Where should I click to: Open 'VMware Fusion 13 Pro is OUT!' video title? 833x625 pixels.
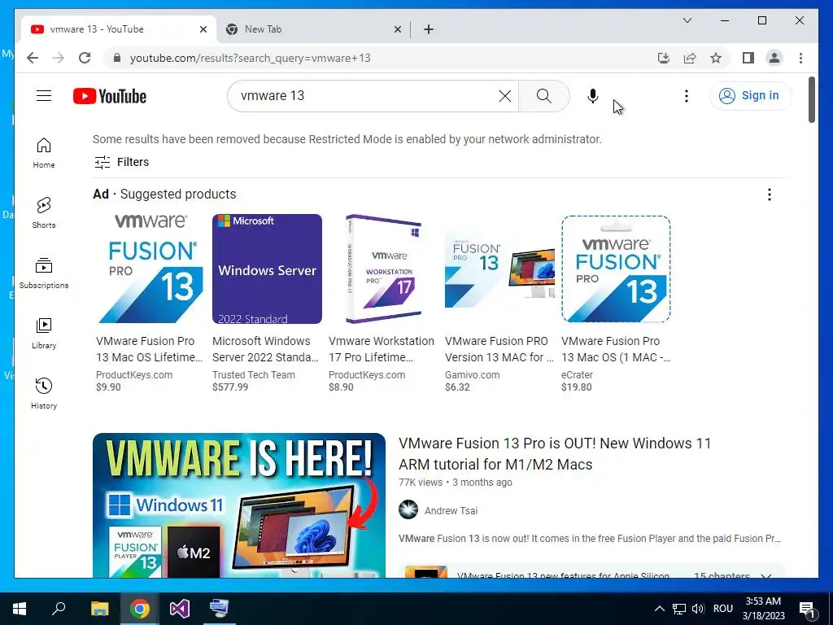tap(555, 453)
